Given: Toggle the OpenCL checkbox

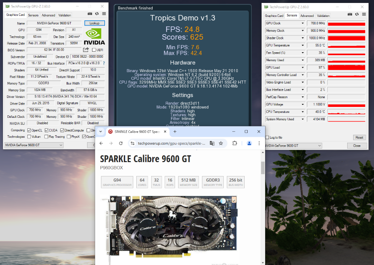Looking at the screenshot, I should (29, 130).
